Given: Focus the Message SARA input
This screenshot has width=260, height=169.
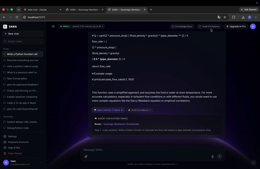Looking at the screenshot, I should [x=153, y=150].
